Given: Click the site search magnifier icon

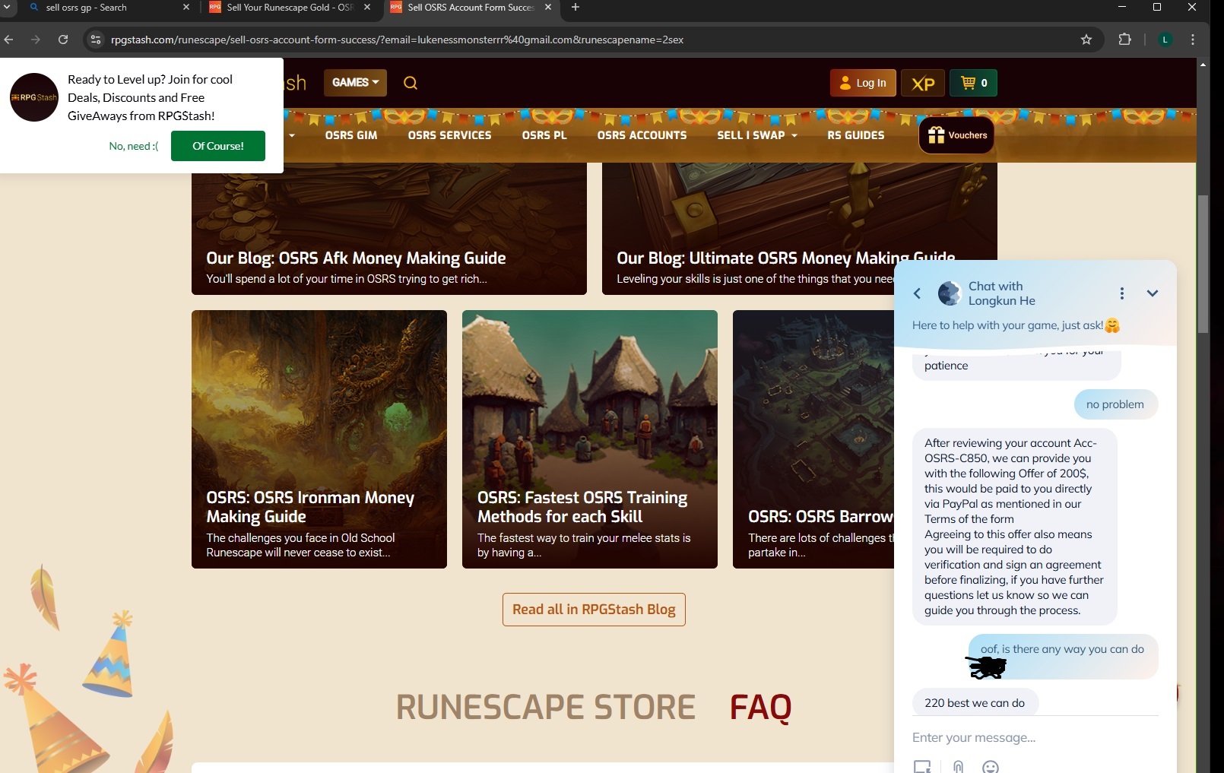Looking at the screenshot, I should pos(411,83).
